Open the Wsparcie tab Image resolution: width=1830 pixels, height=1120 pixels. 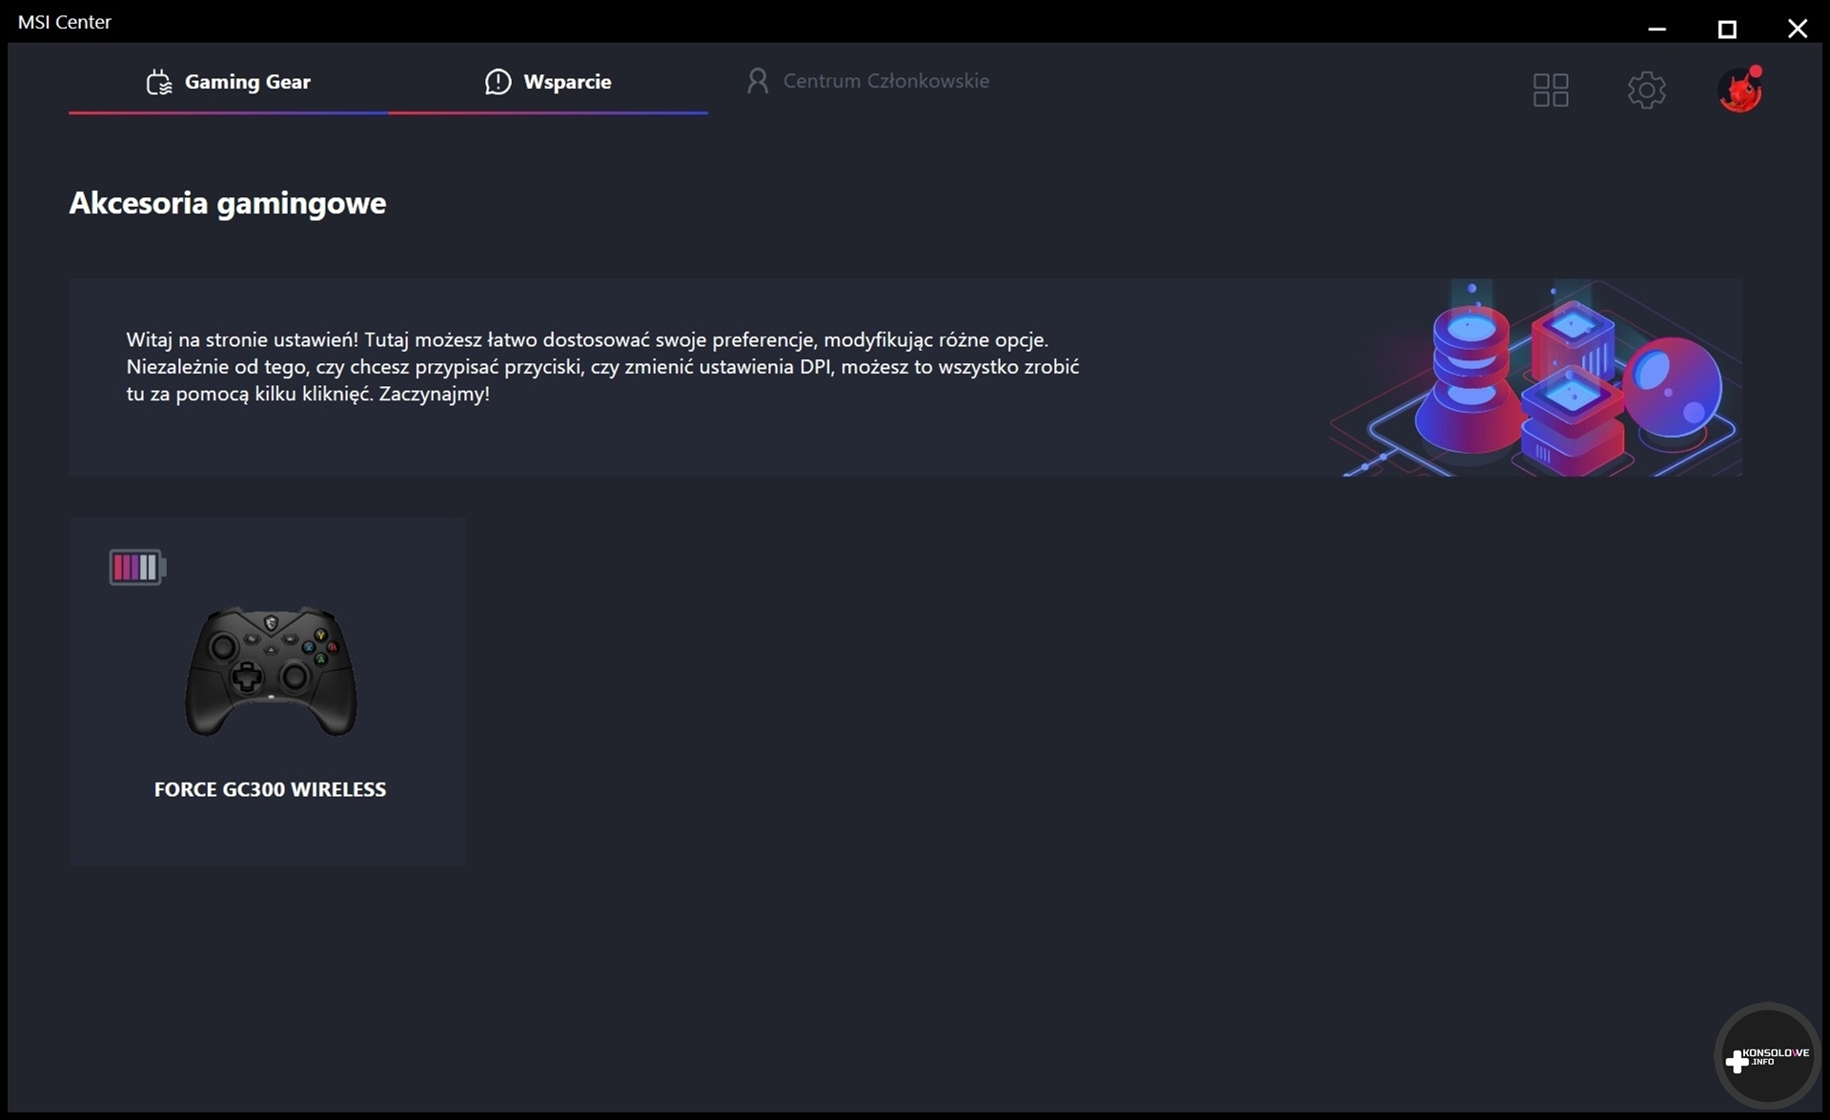[x=567, y=82]
